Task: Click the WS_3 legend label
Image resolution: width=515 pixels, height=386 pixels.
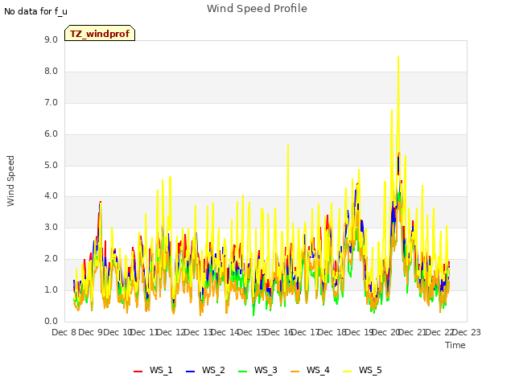Action: pyautogui.click(x=266, y=370)
